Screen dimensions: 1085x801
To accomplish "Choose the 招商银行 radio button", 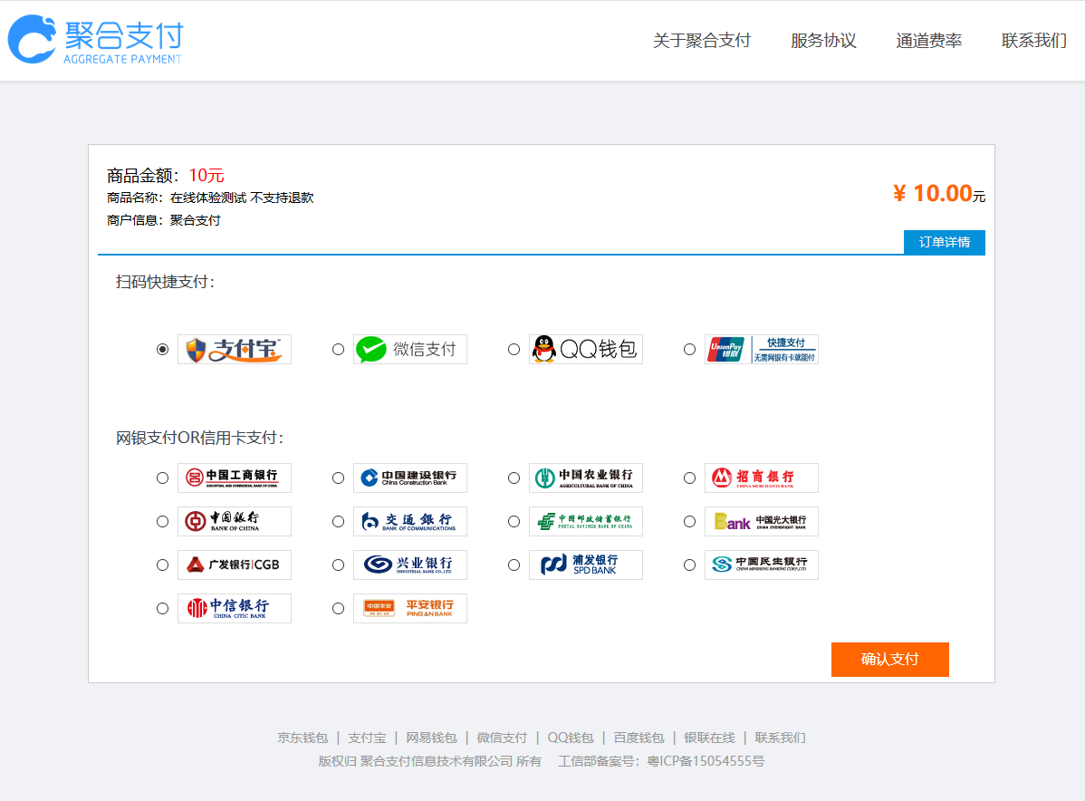I will [x=690, y=478].
